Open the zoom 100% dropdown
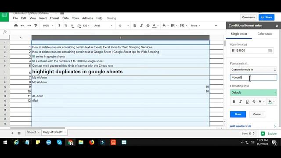The width and height of the screenshot is (281, 158). [48, 25]
